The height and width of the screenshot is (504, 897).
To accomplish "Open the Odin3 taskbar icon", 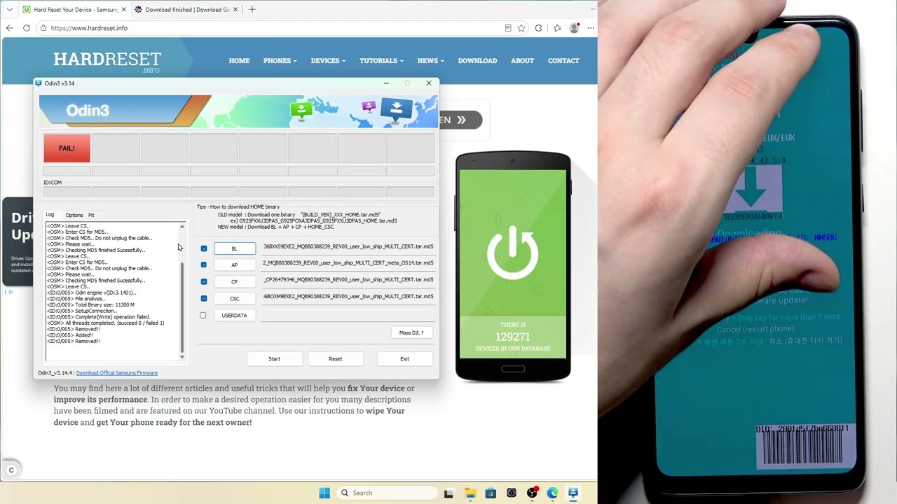I will tap(573, 493).
